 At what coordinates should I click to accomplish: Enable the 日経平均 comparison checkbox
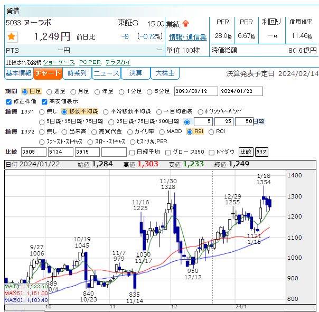click(132, 153)
